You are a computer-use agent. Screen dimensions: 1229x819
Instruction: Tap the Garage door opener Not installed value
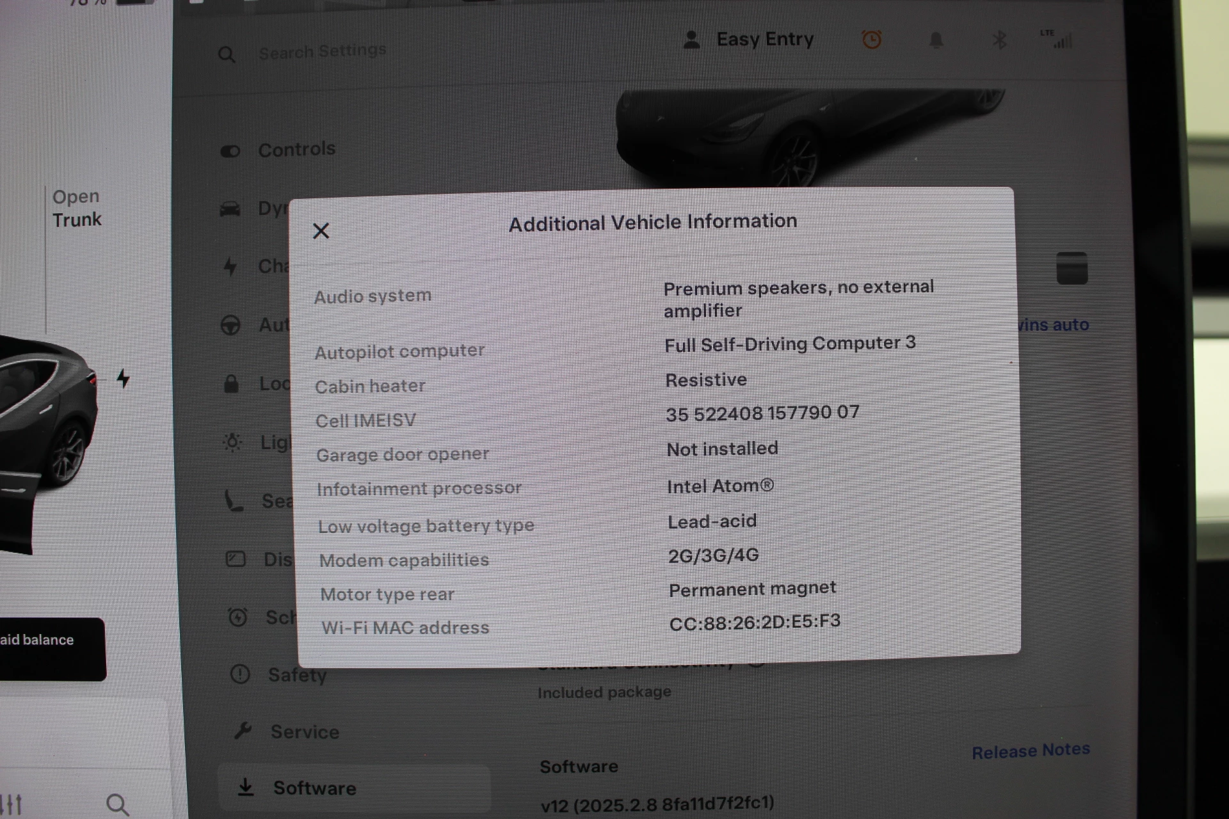(x=722, y=449)
